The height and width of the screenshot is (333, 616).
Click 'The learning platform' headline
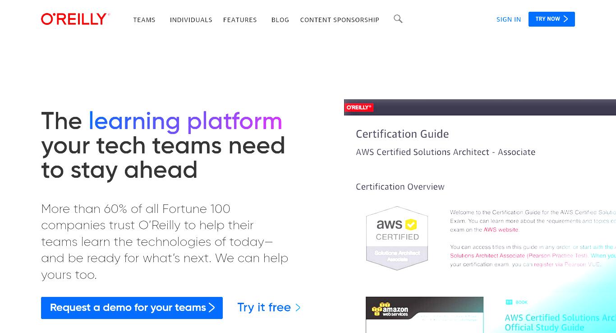163,145
